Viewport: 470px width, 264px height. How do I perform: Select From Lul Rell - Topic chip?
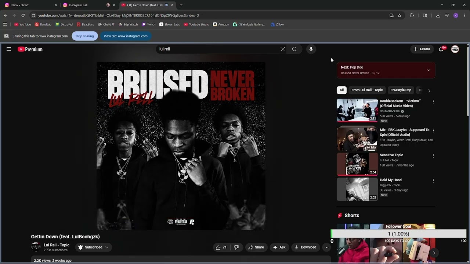367,90
